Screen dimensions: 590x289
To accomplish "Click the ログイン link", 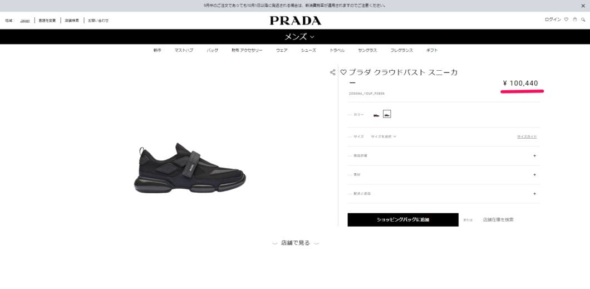I will 553,19.
